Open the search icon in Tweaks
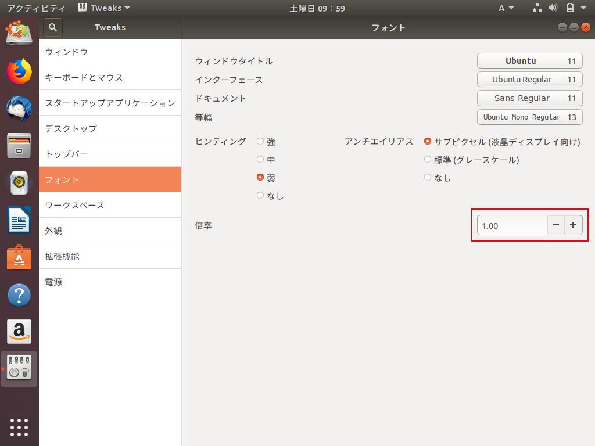 pyautogui.click(x=52, y=27)
